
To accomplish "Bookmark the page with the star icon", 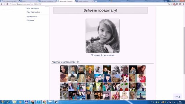I will 171,4.
